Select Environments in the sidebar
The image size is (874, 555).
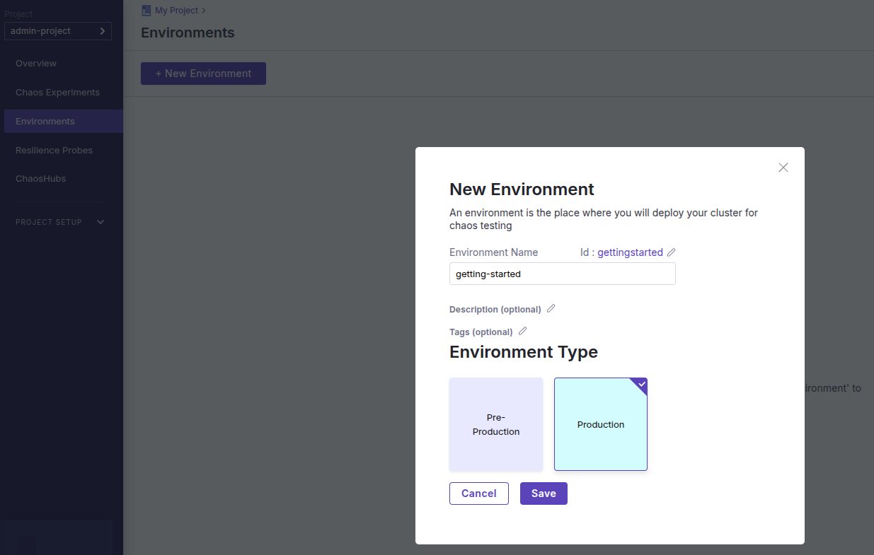coord(45,122)
